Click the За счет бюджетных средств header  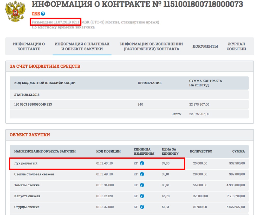click(45, 66)
